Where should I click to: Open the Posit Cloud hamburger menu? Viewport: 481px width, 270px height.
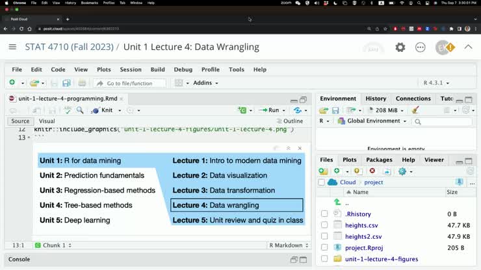[x=12, y=47]
